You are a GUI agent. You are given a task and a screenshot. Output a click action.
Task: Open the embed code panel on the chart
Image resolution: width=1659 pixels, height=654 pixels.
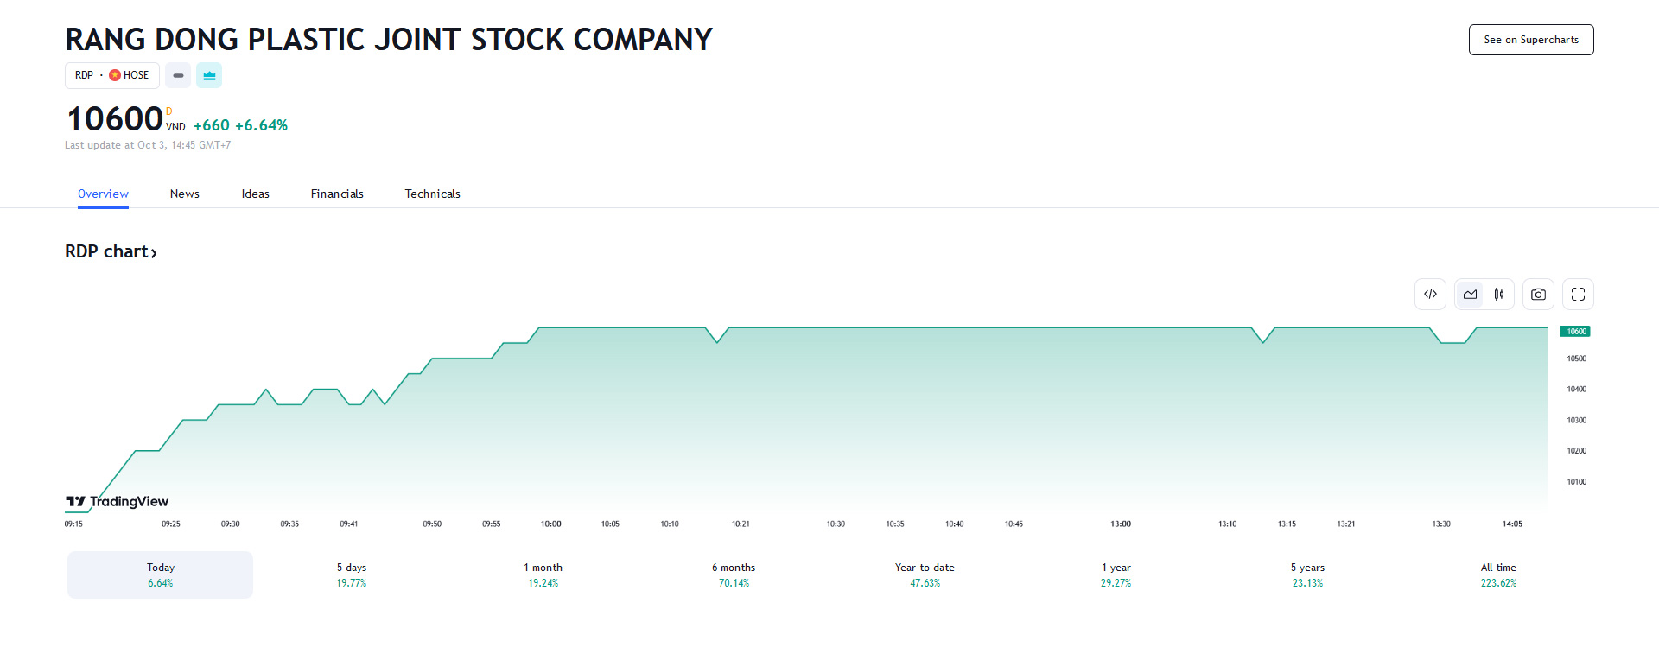(x=1430, y=294)
